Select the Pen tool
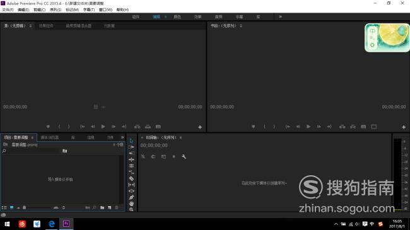This screenshot has width=410, height=230. pyautogui.click(x=131, y=197)
